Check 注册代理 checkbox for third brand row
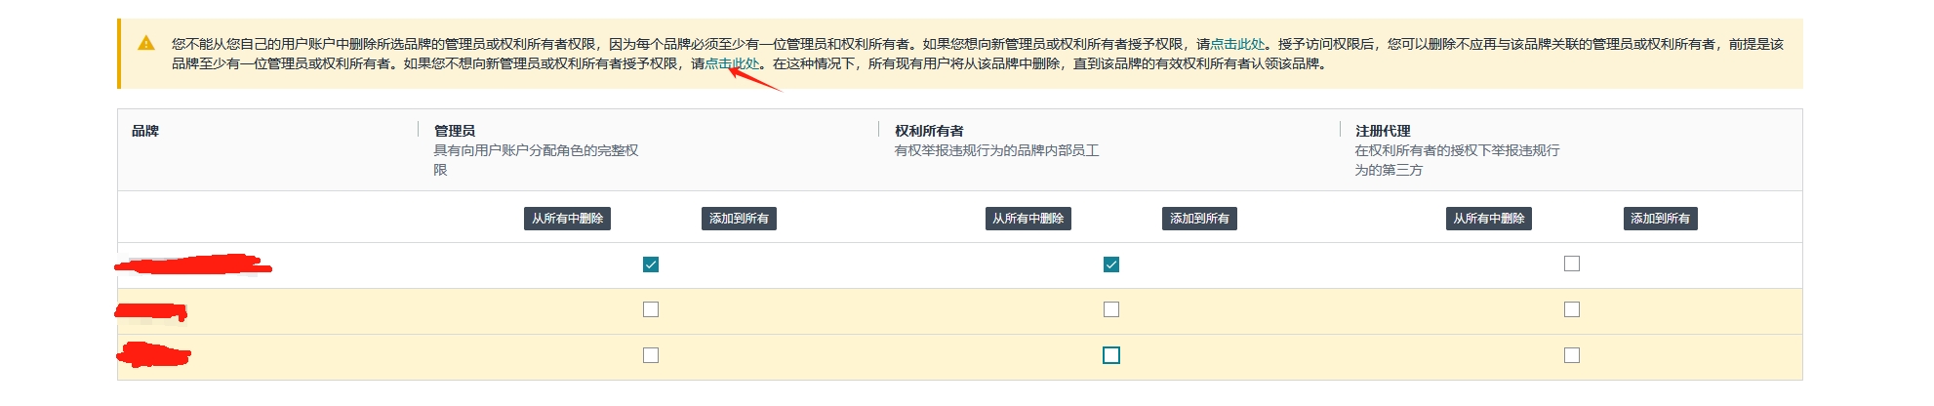 (1572, 355)
